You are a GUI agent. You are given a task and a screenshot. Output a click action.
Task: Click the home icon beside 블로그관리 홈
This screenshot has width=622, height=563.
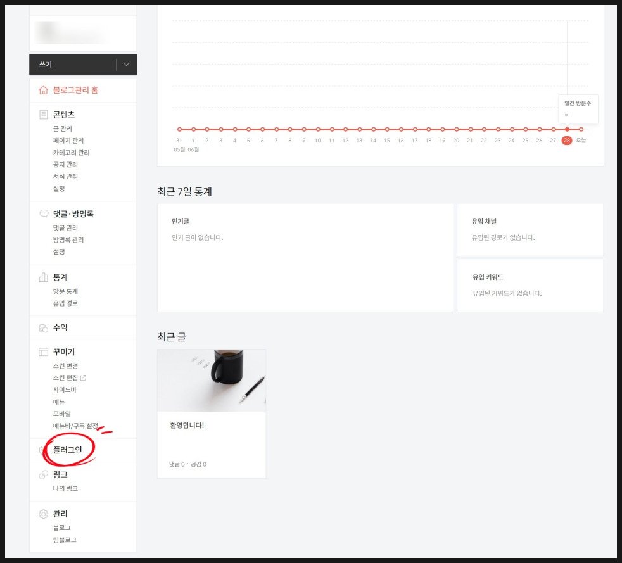(x=43, y=91)
